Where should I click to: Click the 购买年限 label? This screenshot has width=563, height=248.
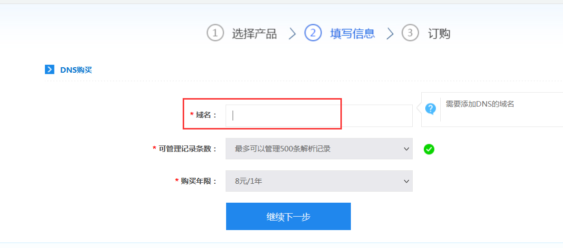(x=199, y=181)
